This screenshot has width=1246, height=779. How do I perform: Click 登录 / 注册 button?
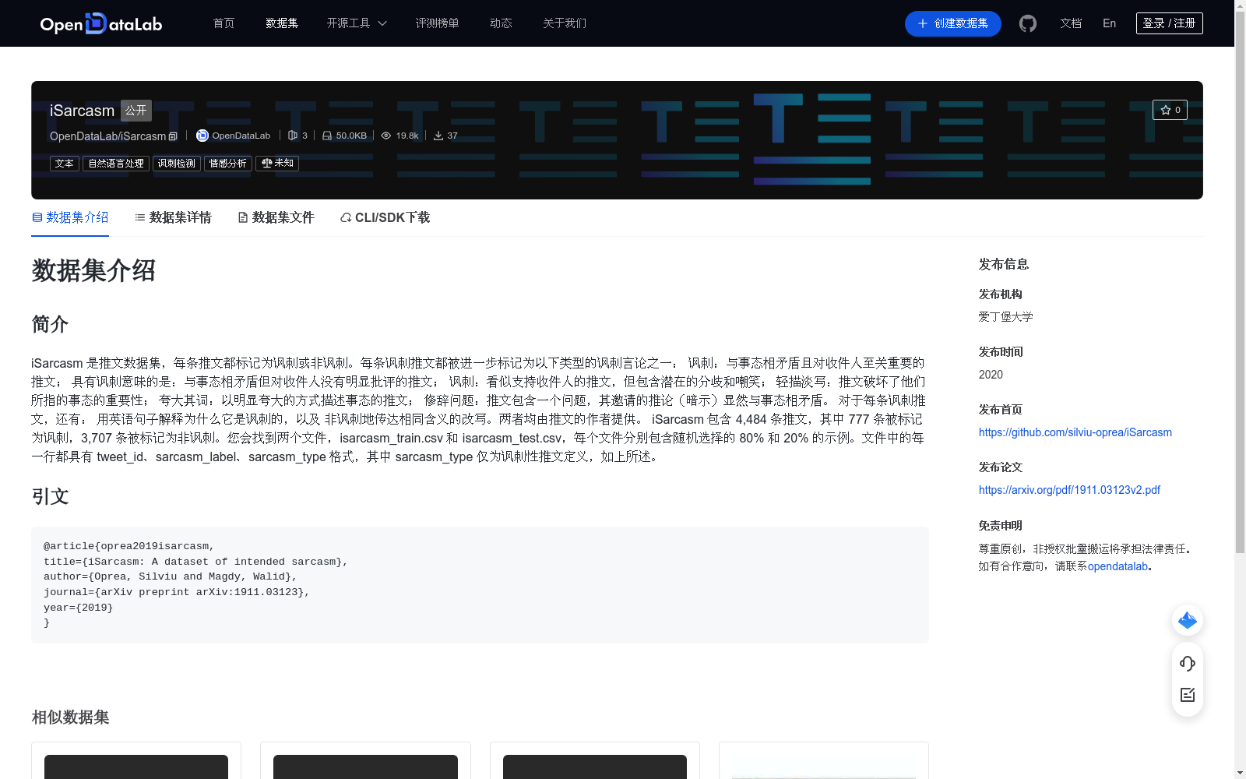coord(1169,23)
